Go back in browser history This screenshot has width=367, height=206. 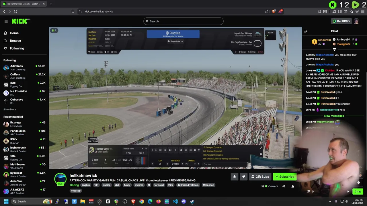tap(4, 11)
